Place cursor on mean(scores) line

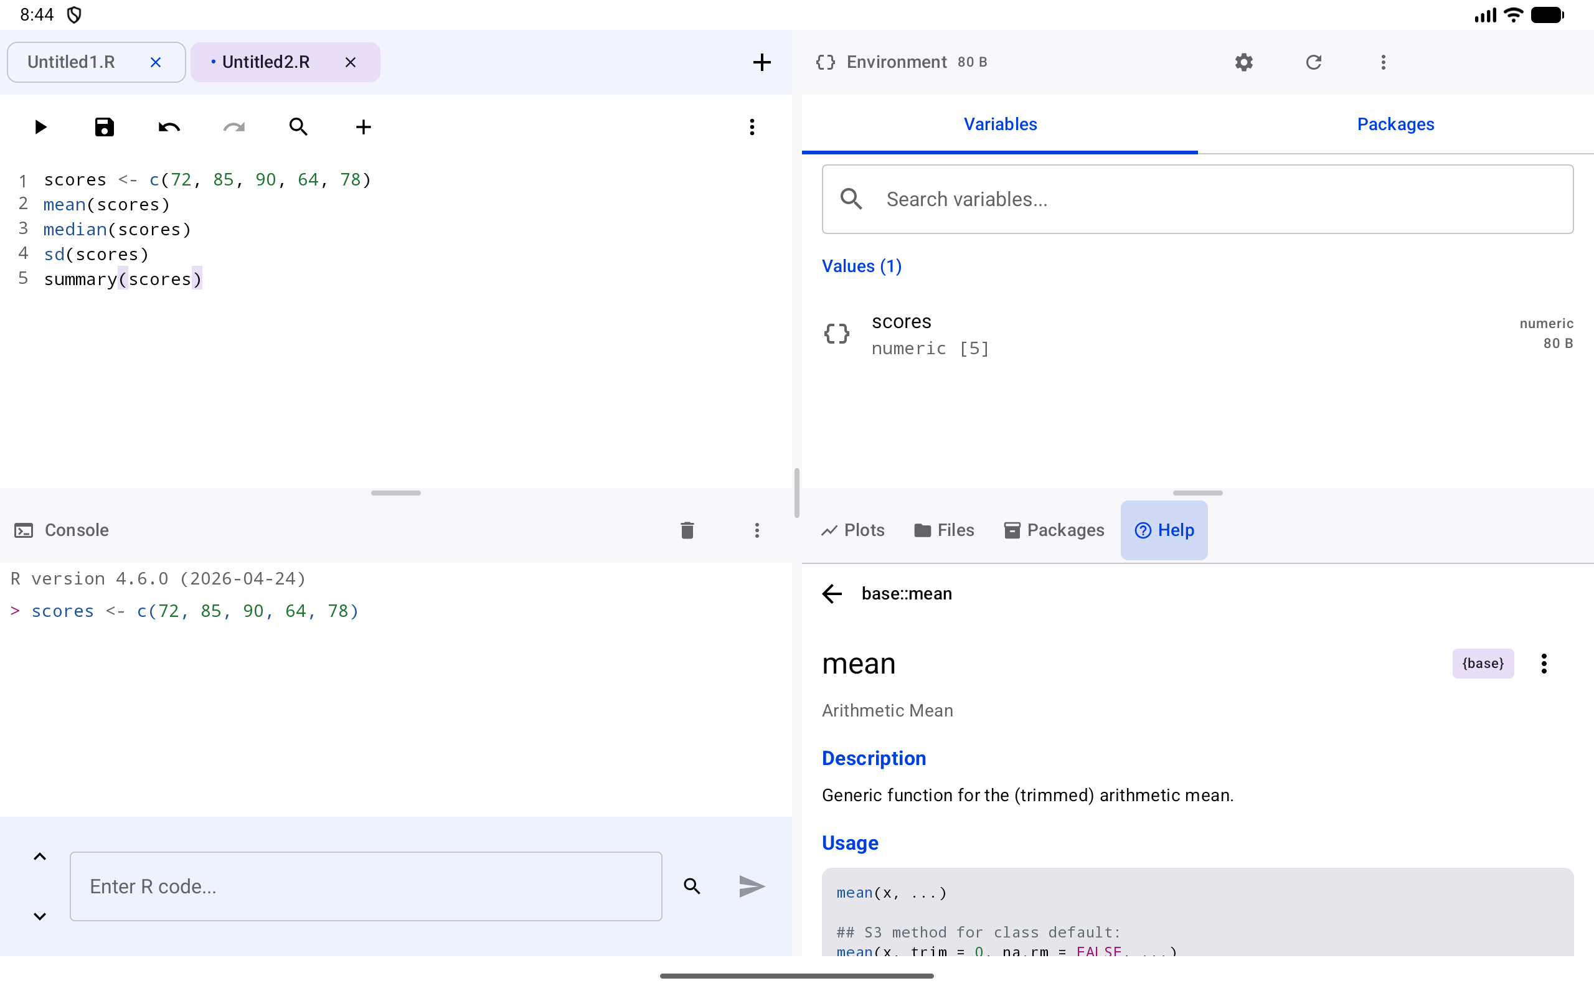pos(106,205)
